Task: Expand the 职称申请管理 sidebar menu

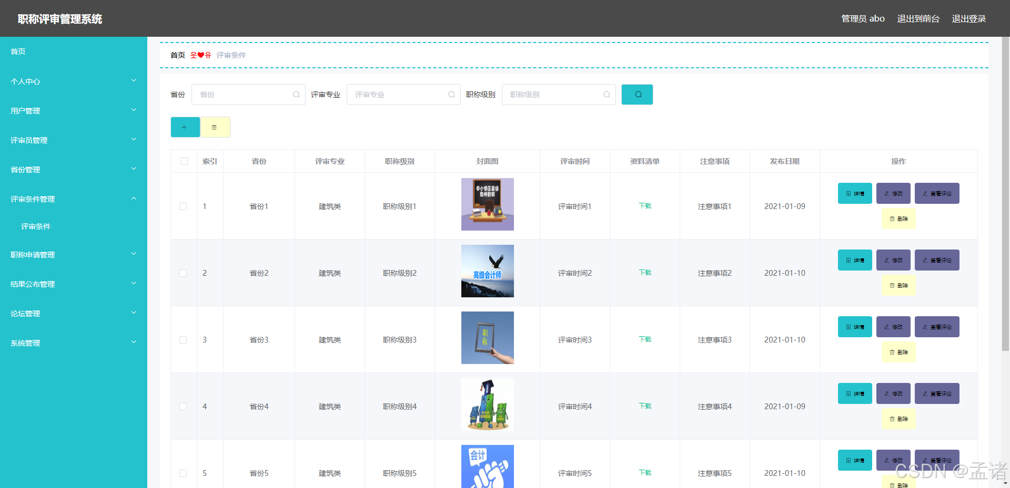Action: (x=74, y=255)
